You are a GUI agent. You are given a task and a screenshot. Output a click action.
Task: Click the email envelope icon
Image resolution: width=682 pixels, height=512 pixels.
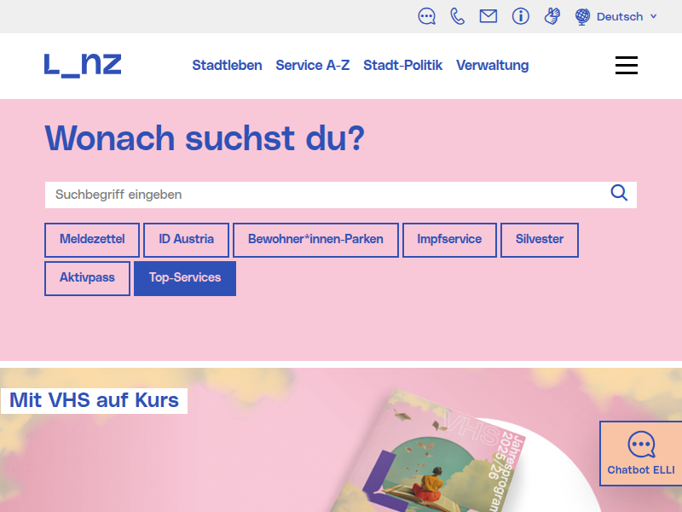pos(488,16)
